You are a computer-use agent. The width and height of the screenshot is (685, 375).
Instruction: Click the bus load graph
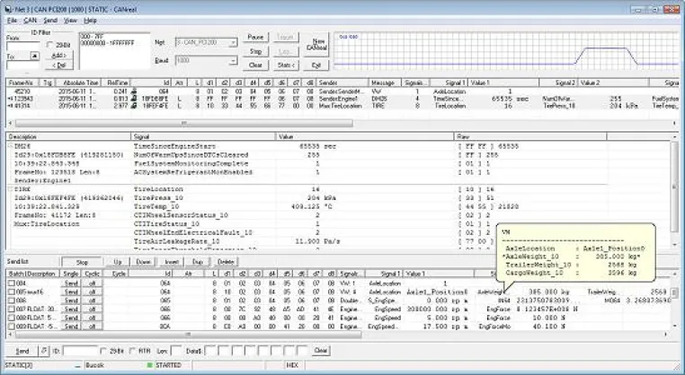click(x=506, y=50)
